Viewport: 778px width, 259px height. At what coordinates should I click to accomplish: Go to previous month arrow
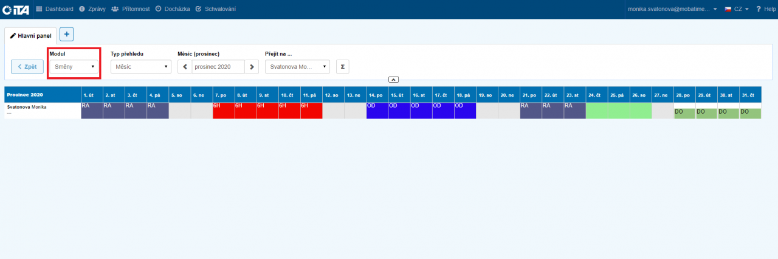[x=185, y=66]
